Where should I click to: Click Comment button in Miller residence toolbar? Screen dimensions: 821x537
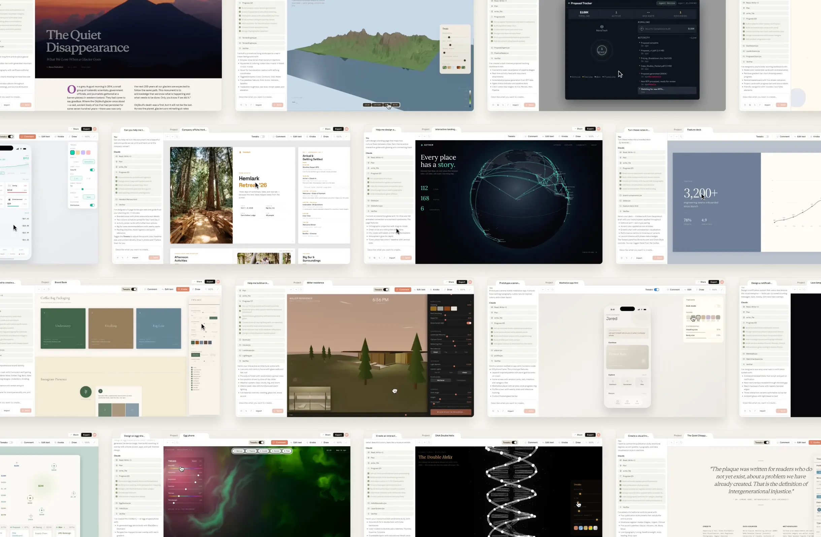pyautogui.click(x=403, y=289)
